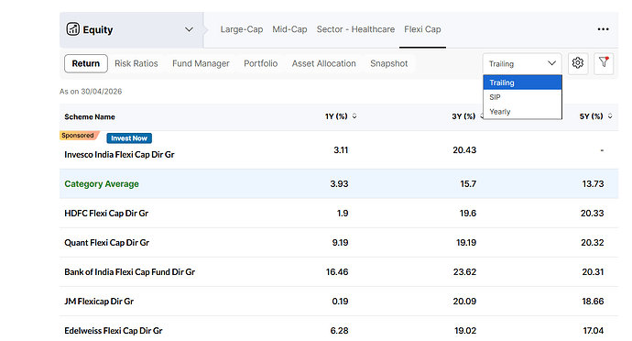Viewport: 632px width, 341px height.
Task: Click the 20.09 three-year value for JM Flexicap
Action: click(x=464, y=302)
